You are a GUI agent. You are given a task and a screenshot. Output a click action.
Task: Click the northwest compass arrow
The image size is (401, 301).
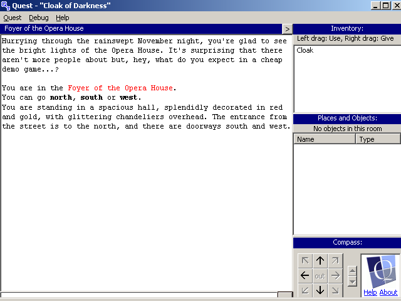[305, 261]
